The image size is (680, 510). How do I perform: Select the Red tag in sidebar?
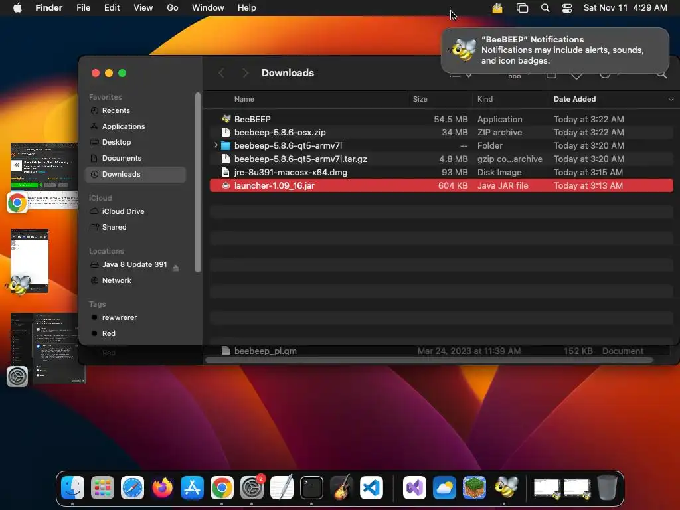135,333
